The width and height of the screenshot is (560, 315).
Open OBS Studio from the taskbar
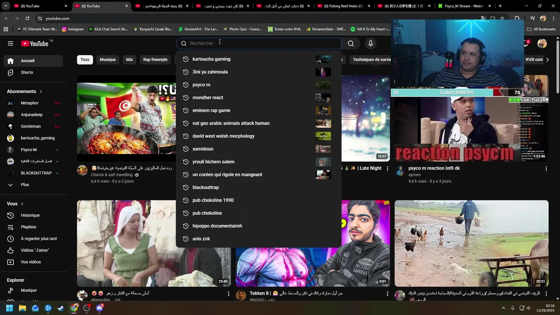tap(87, 308)
